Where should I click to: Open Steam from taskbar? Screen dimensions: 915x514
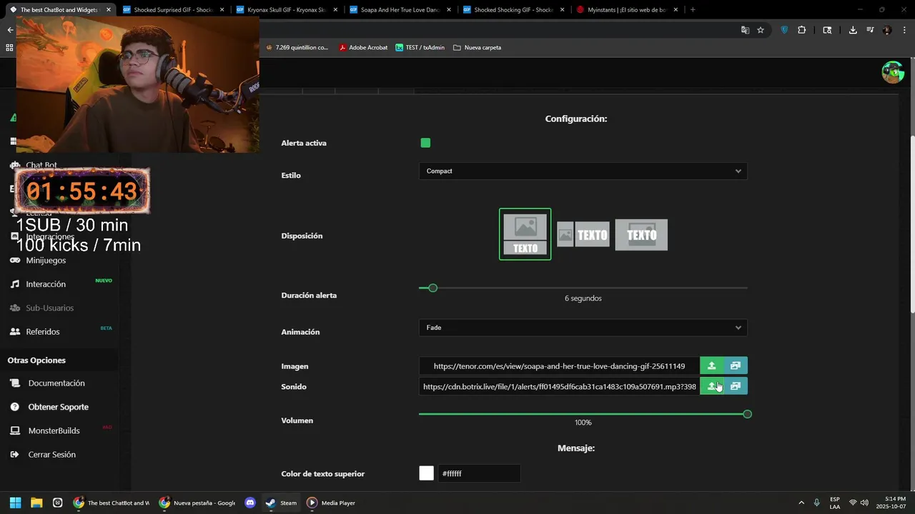pos(280,503)
